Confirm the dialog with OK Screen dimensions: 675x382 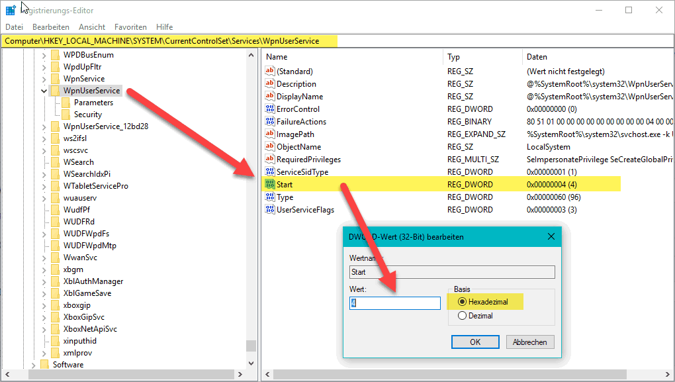pos(475,342)
